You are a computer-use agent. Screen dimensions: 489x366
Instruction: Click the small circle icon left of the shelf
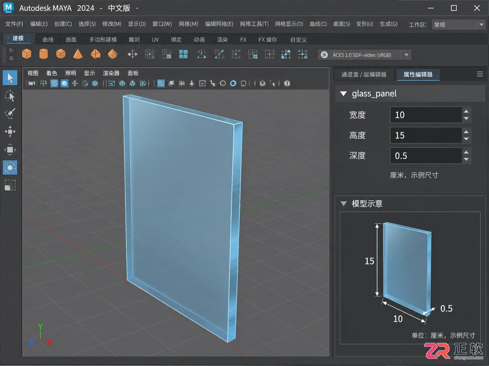pyautogui.click(x=11, y=58)
